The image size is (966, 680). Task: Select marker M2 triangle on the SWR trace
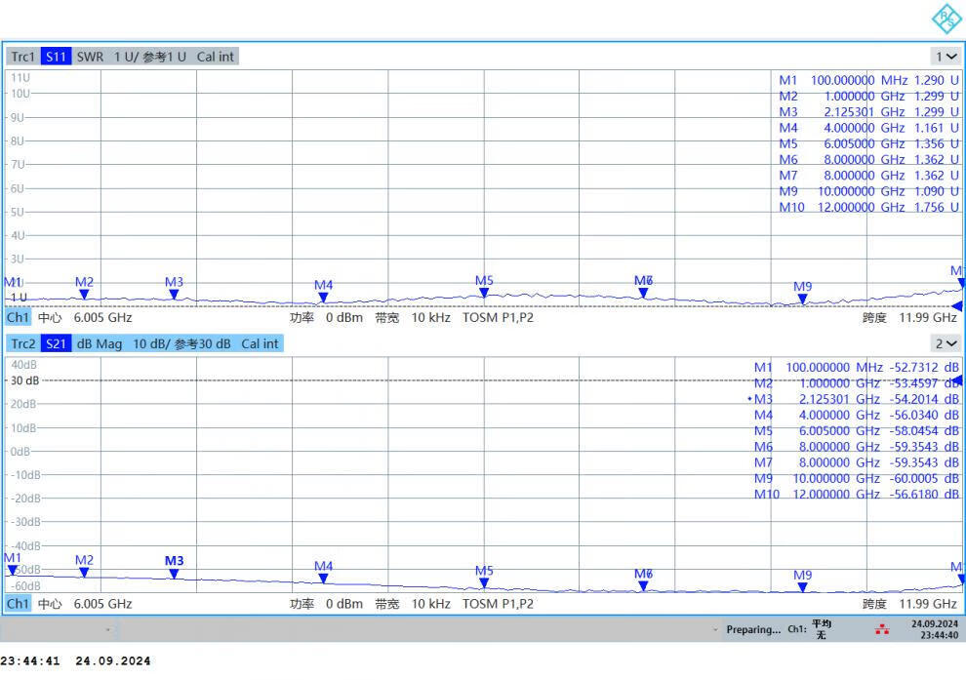[x=84, y=294]
